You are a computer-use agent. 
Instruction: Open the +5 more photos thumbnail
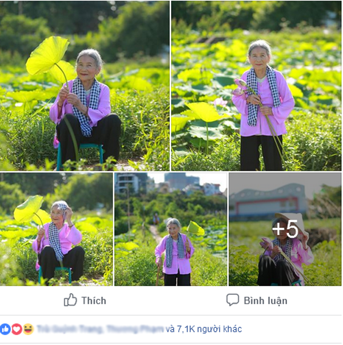(x=285, y=229)
